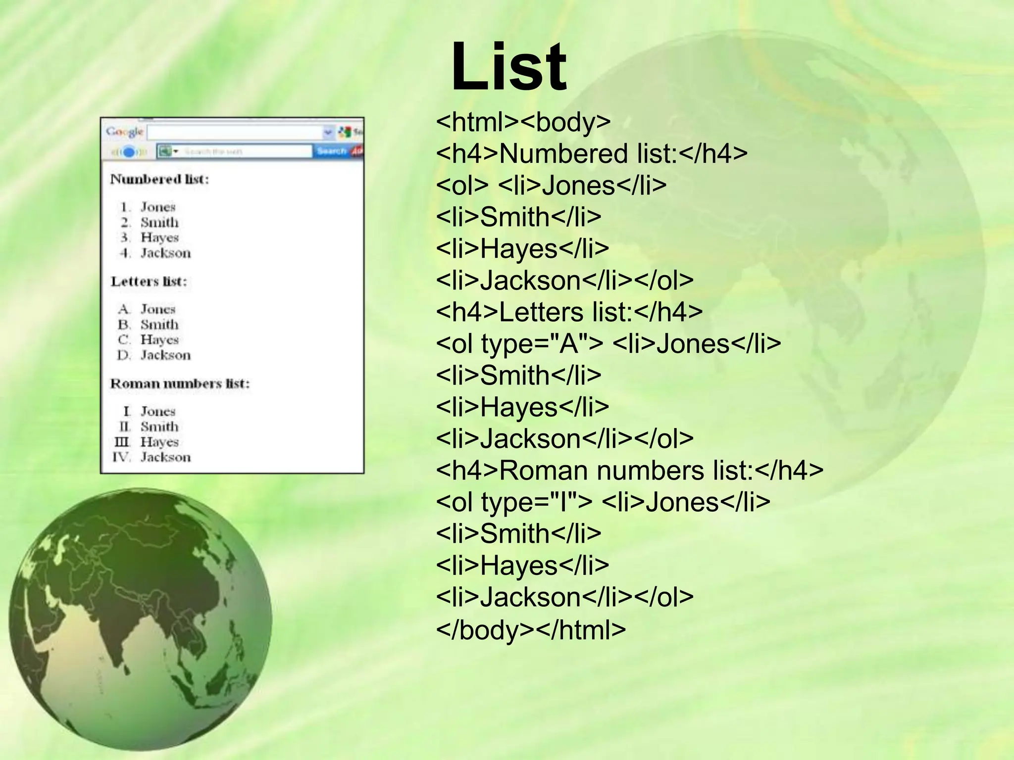Viewport: 1014px width, 760px height.
Task: Click the green search provider icon
Action: click(165, 151)
